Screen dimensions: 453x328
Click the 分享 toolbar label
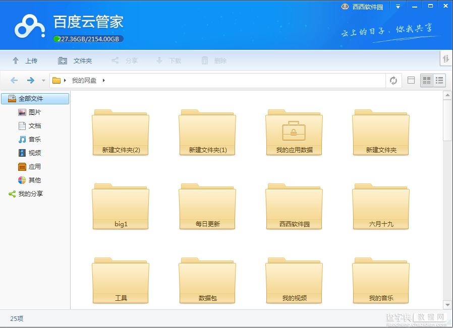[132, 60]
